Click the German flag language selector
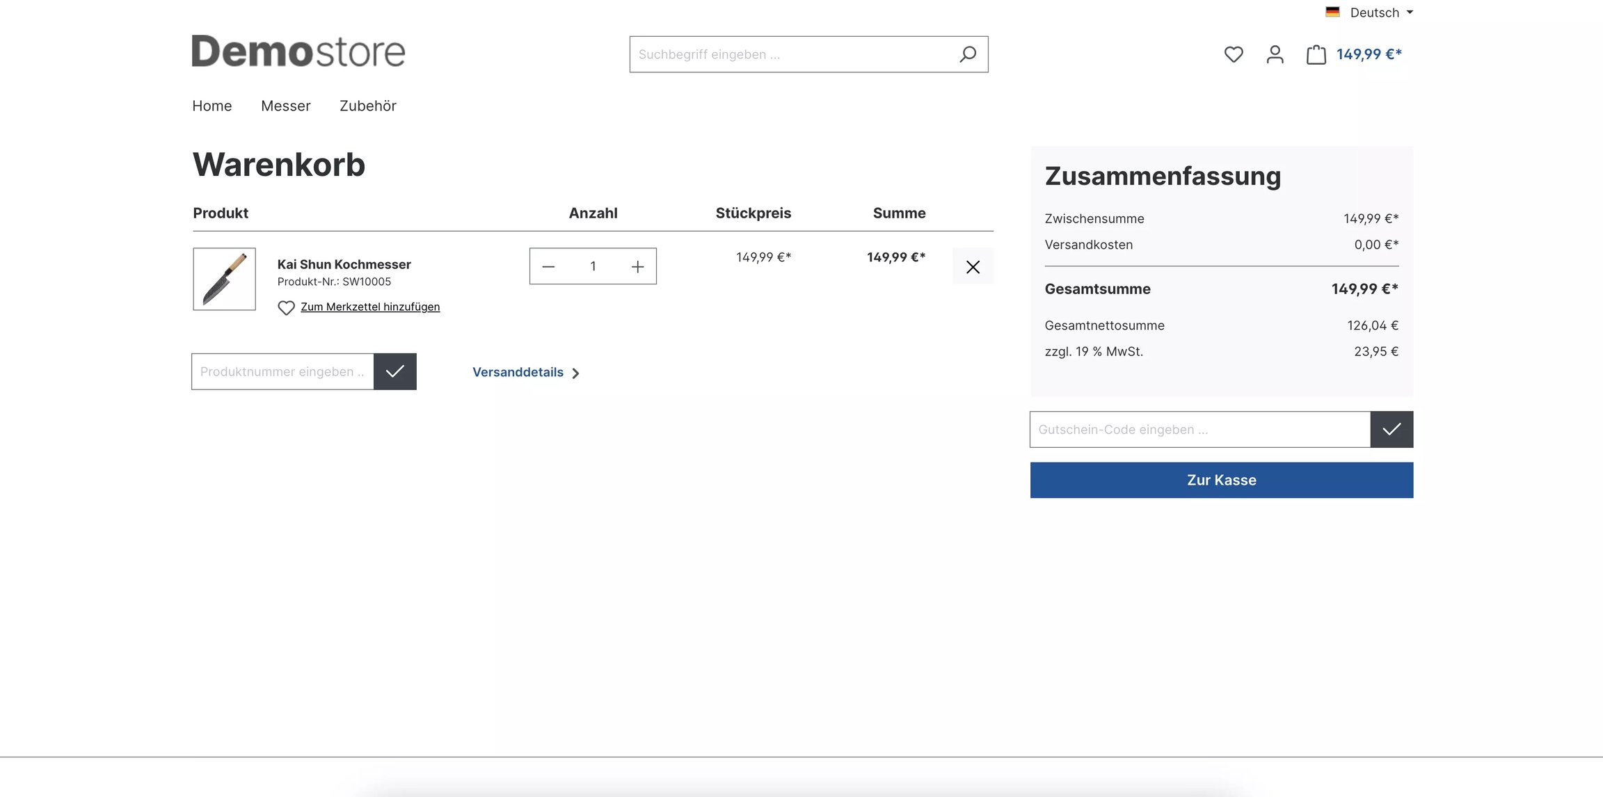Screen dimensions: 1603x797 [x=1332, y=12]
